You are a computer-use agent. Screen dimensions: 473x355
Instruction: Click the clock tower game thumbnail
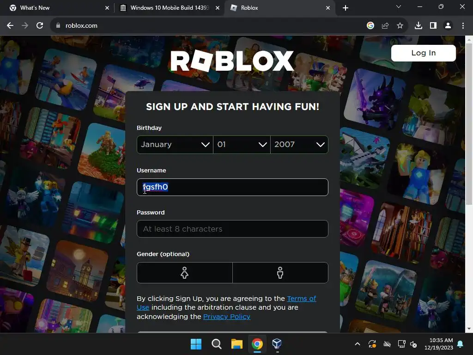point(78,271)
